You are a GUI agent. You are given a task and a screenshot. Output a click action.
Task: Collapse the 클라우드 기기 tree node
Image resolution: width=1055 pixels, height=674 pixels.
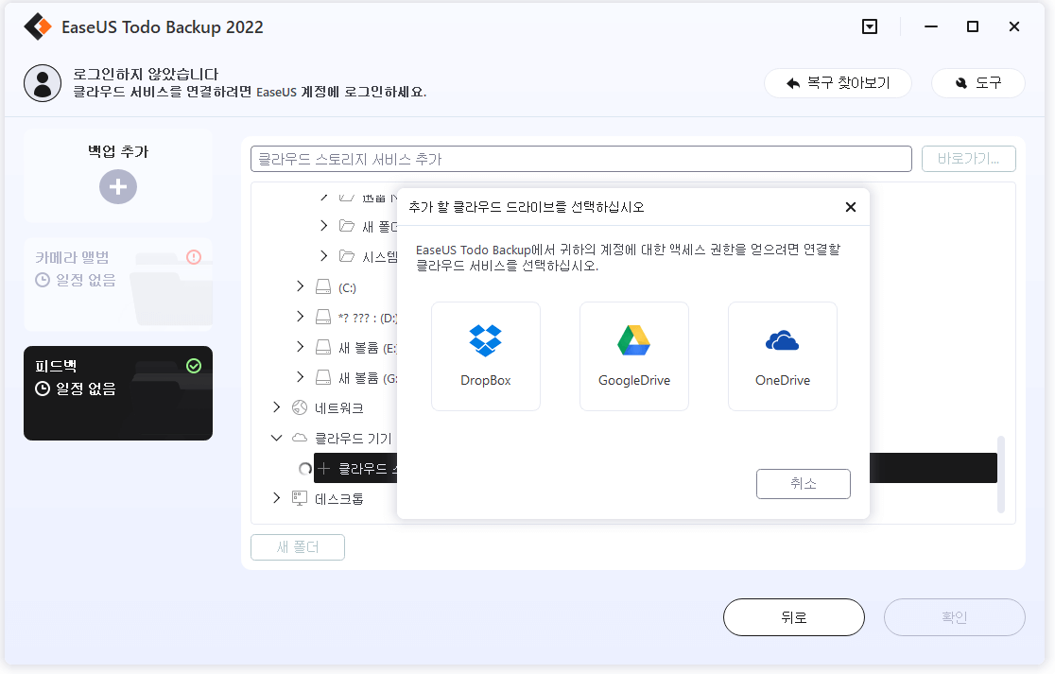(x=276, y=438)
